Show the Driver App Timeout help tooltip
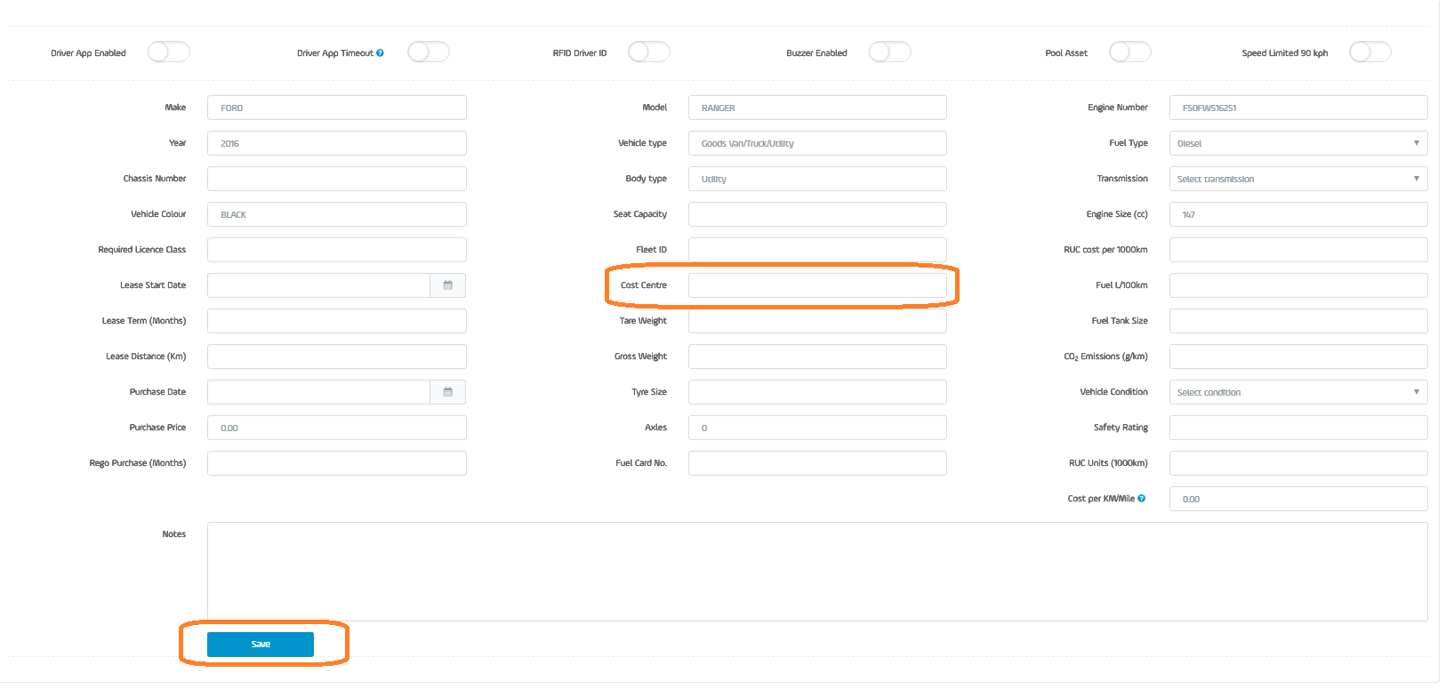 tap(381, 53)
